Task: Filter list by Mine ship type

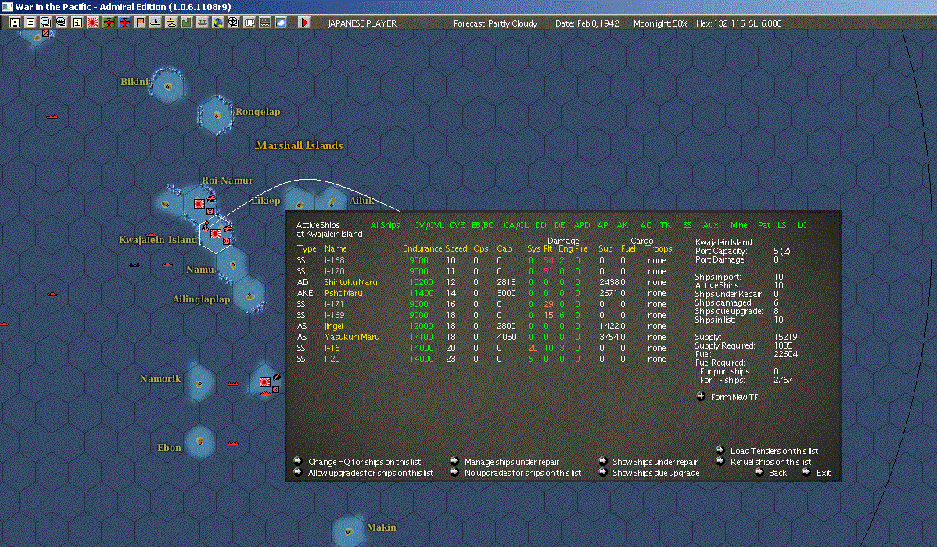Action: tap(738, 225)
